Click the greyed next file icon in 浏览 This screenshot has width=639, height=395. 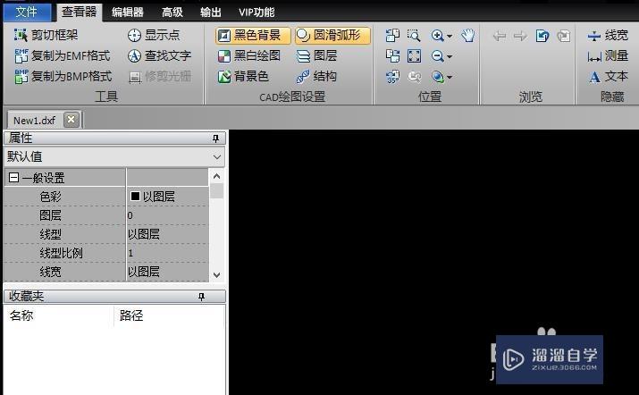point(564,36)
